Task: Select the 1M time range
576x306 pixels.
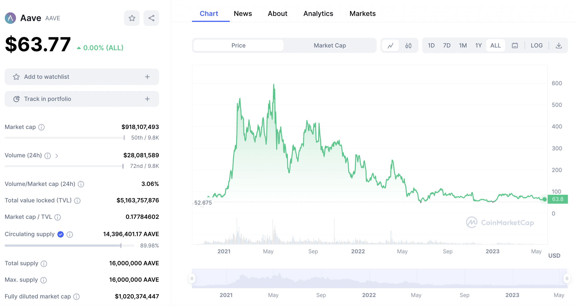Action: tap(463, 46)
